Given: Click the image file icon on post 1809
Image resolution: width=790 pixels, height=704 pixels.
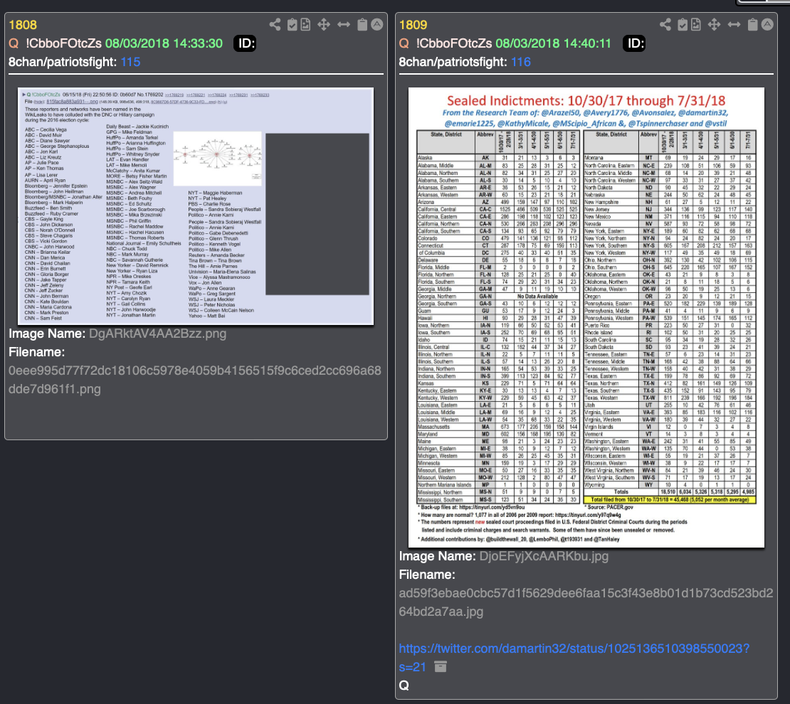Looking at the screenshot, I should click(x=696, y=24).
